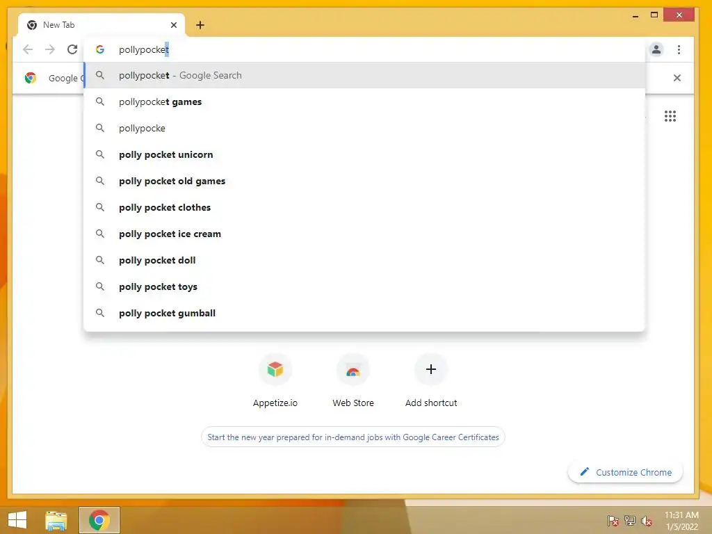Select the New Tab tab
712x534 pixels.
pyautogui.click(x=102, y=25)
